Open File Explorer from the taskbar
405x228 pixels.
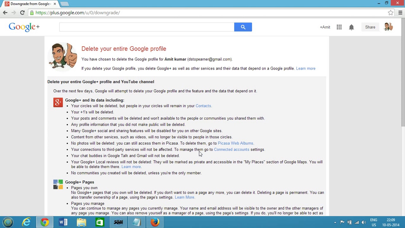pyautogui.click(x=81, y=222)
